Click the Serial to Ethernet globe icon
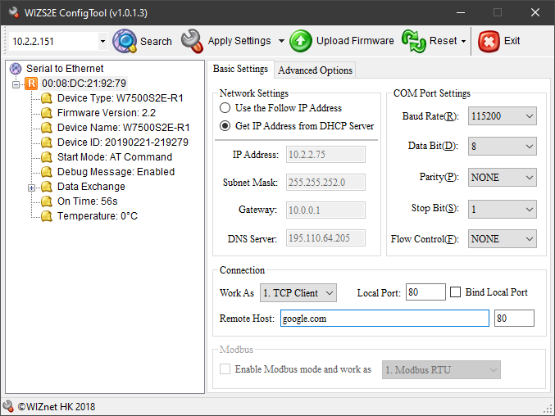This screenshot has height=416, width=555. click(x=16, y=69)
